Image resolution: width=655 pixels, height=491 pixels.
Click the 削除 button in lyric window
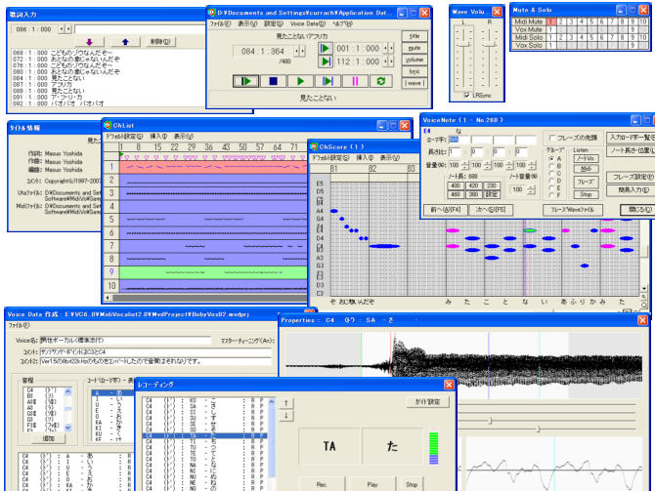pos(161,42)
